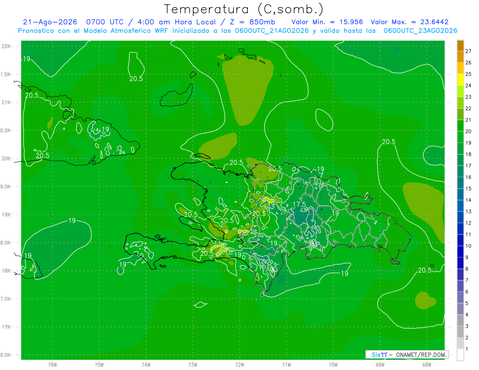Click the "75W" longitude axis label
The width and height of the screenshot is (479, 370).
pos(99,364)
